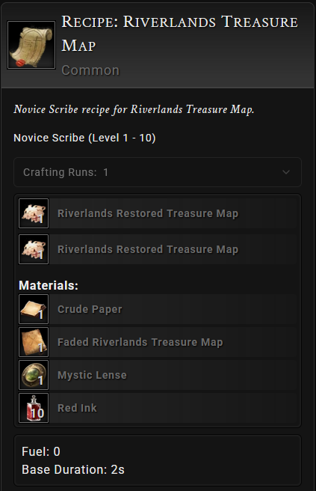
Task: Click first Riverlands Restored Treasure Map icon
Action: (34, 213)
